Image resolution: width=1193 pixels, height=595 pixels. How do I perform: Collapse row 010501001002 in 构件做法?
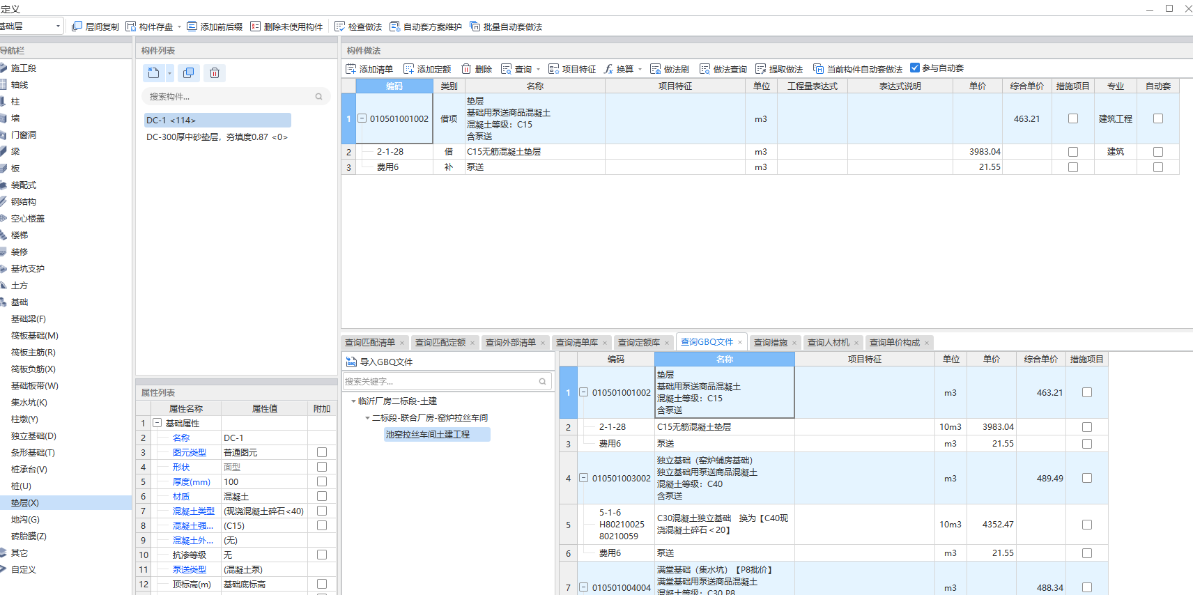(x=362, y=118)
